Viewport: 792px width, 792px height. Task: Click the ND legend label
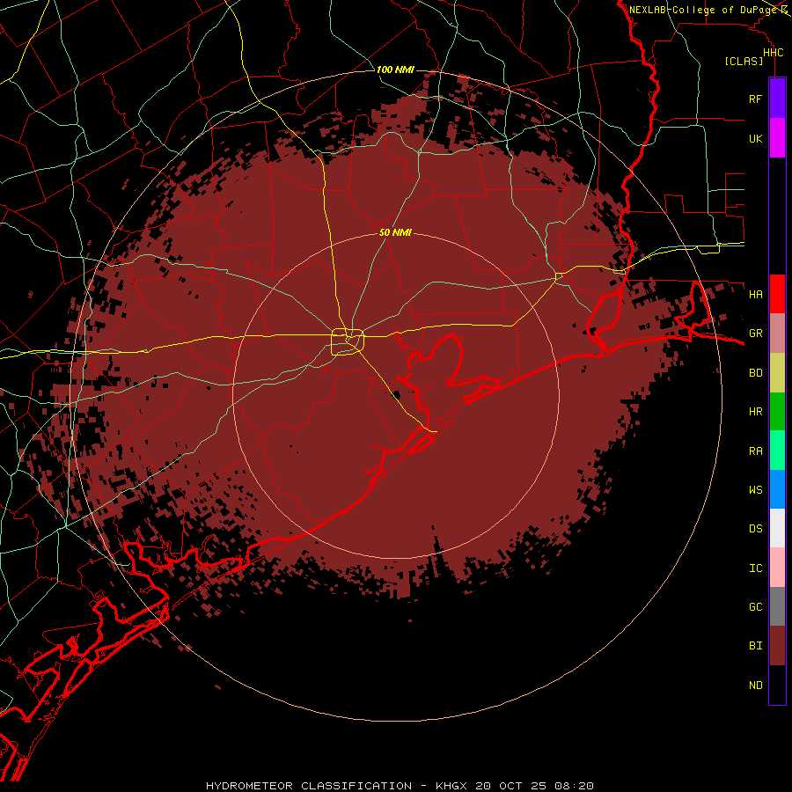755,686
